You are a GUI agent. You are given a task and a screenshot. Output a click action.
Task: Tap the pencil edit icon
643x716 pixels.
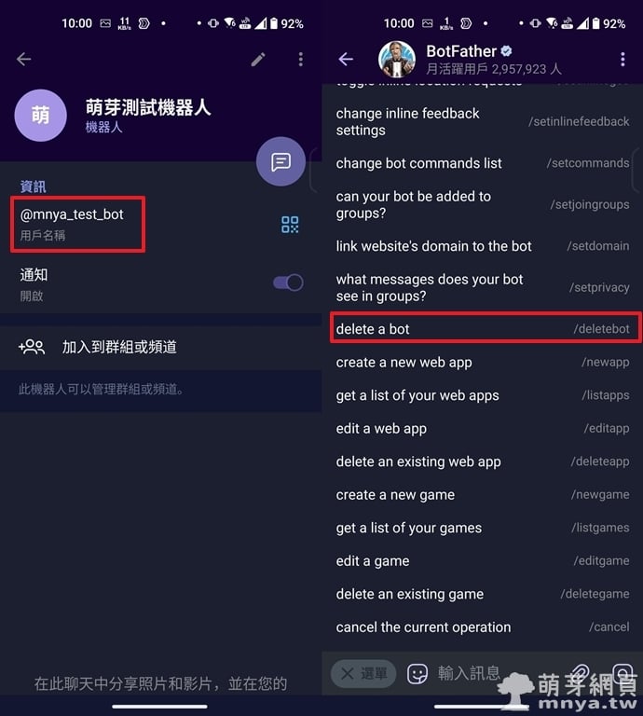coord(258,59)
